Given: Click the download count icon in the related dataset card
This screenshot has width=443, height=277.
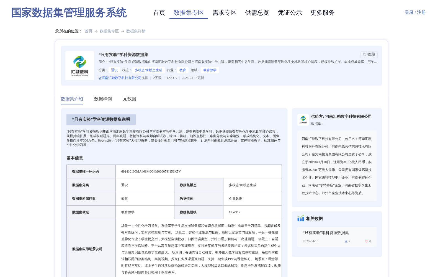Looking at the screenshot, I should [346, 241].
